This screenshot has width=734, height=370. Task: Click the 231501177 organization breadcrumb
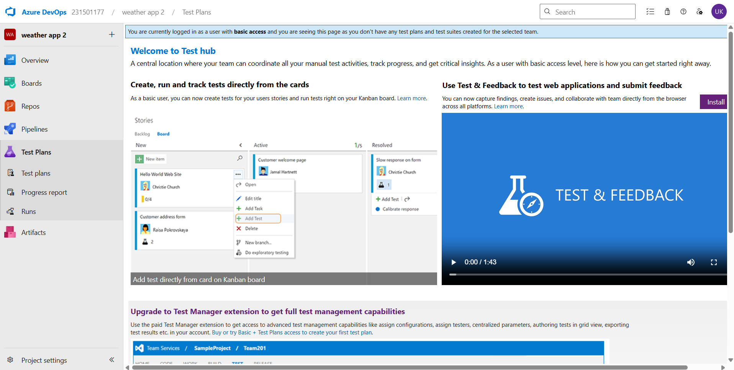coord(88,12)
